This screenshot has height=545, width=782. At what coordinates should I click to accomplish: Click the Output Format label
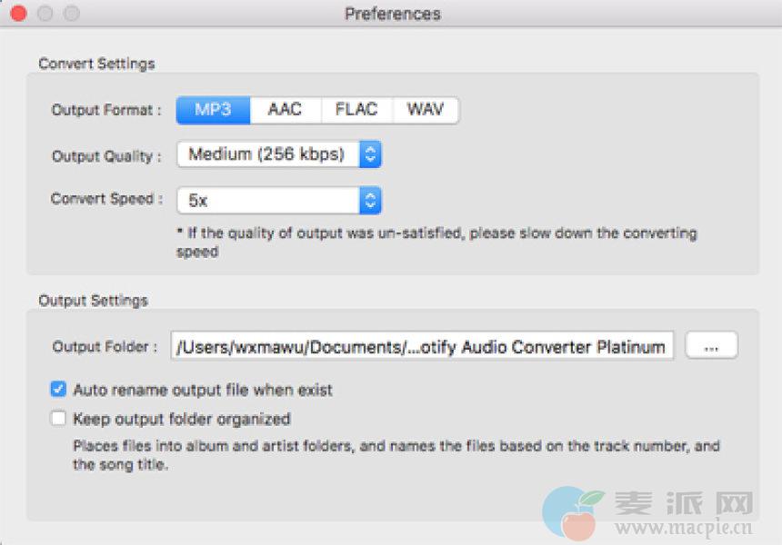pos(106,111)
